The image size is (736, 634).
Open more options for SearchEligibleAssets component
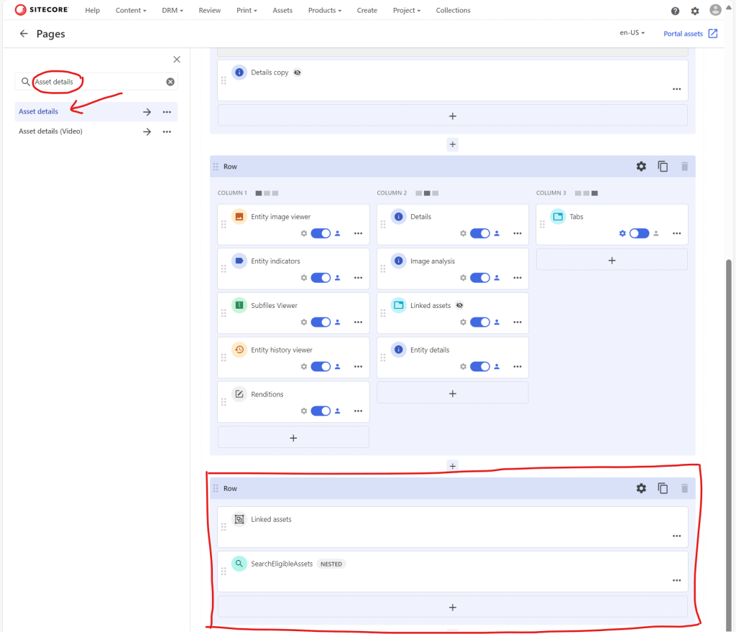click(676, 580)
